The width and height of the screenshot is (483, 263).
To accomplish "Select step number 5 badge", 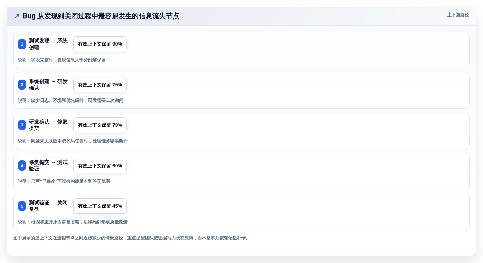I will 22,206.
